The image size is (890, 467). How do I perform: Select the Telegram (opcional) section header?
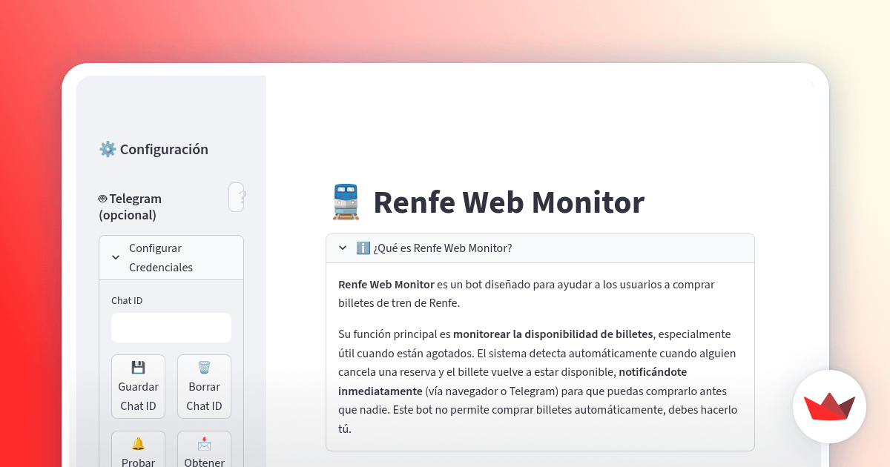pos(135,207)
